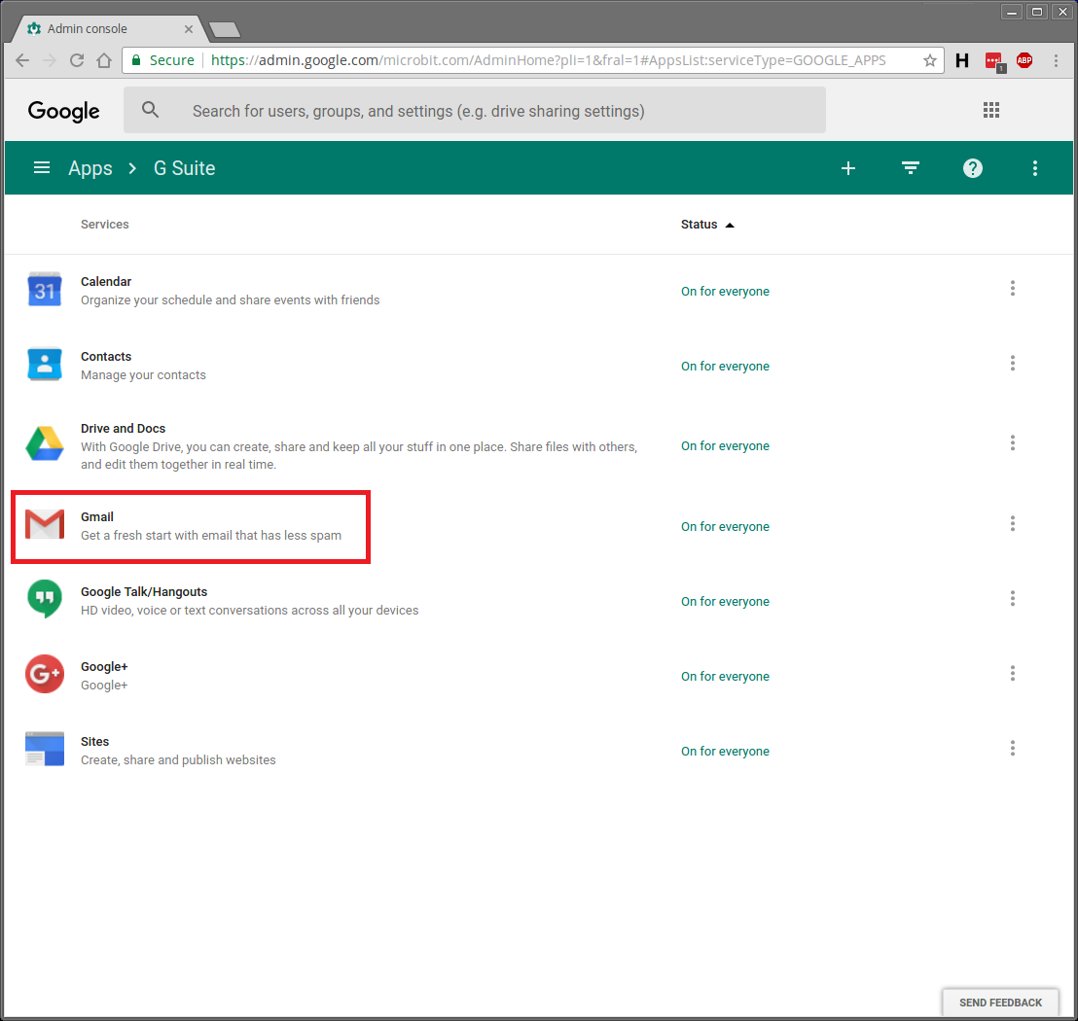Viewport: 1078px width, 1021px height.
Task: Open Google Talk/Hangouts service name
Action: pyautogui.click(x=144, y=591)
